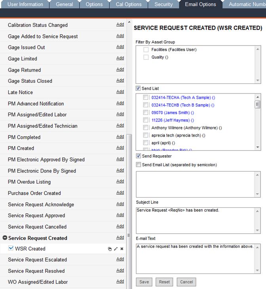Viewport: 266px width, 289px height.
Task: Toggle the Send Requester checkbox
Action: (x=139, y=156)
